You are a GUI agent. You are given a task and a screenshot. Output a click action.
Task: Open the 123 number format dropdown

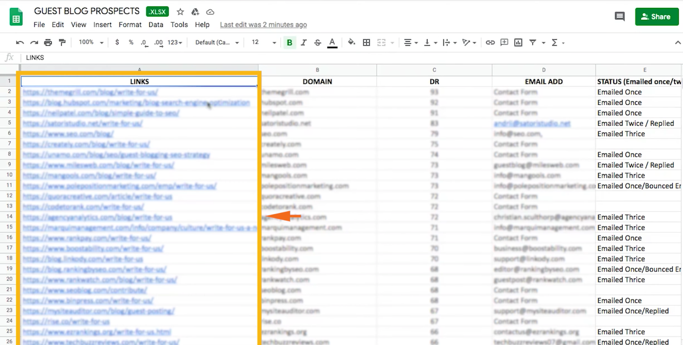(x=175, y=43)
